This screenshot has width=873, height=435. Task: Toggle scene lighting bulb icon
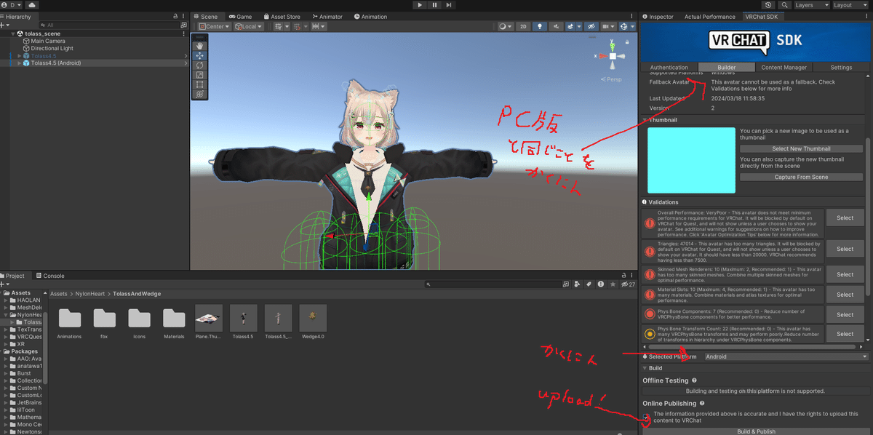540,26
